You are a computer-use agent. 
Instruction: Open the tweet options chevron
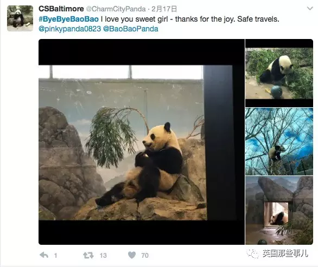(x=310, y=9)
